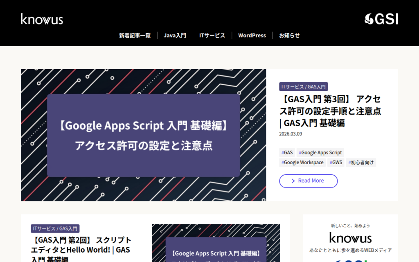Open the 【GAS入門 第2回】 スクリプトエディタ article title
The image size is (419, 262).
coord(81,249)
